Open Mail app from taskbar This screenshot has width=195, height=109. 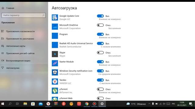pos(41,104)
